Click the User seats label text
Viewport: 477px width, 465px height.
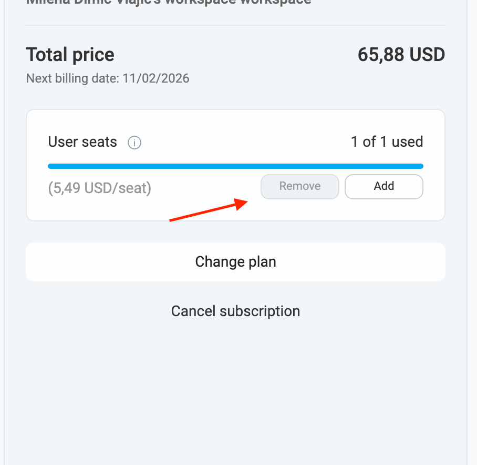click(x=82, y=142)
